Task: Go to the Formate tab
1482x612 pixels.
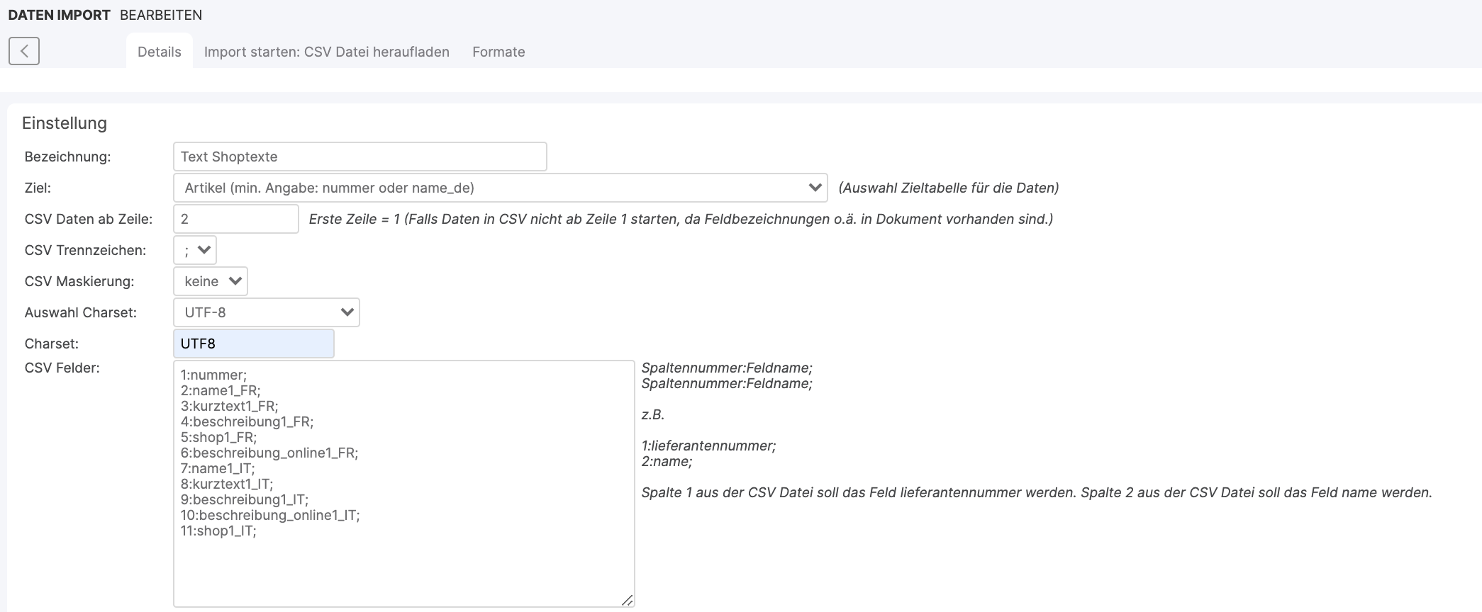Action: [x=498, y=52]
